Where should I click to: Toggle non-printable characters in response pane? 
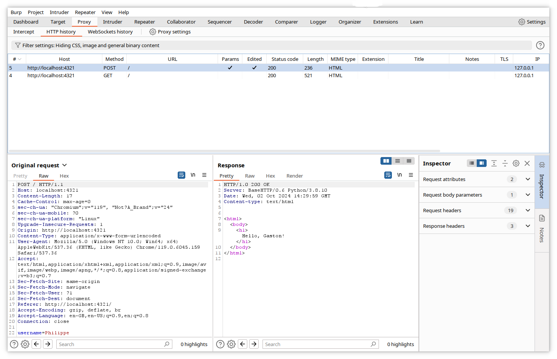coord(399,175)
